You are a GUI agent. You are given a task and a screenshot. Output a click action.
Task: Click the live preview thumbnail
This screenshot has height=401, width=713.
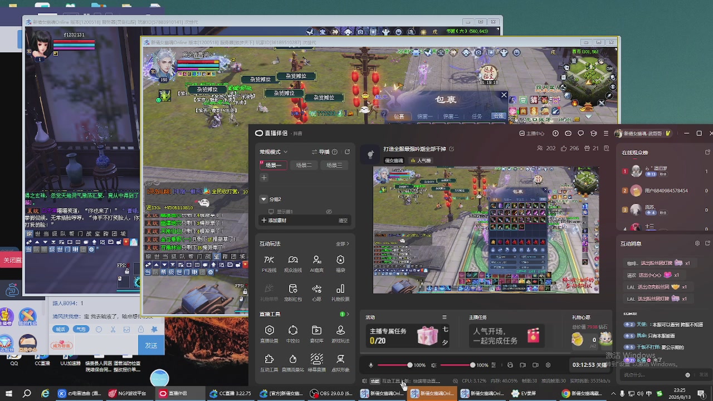click(x=486, y=230)
